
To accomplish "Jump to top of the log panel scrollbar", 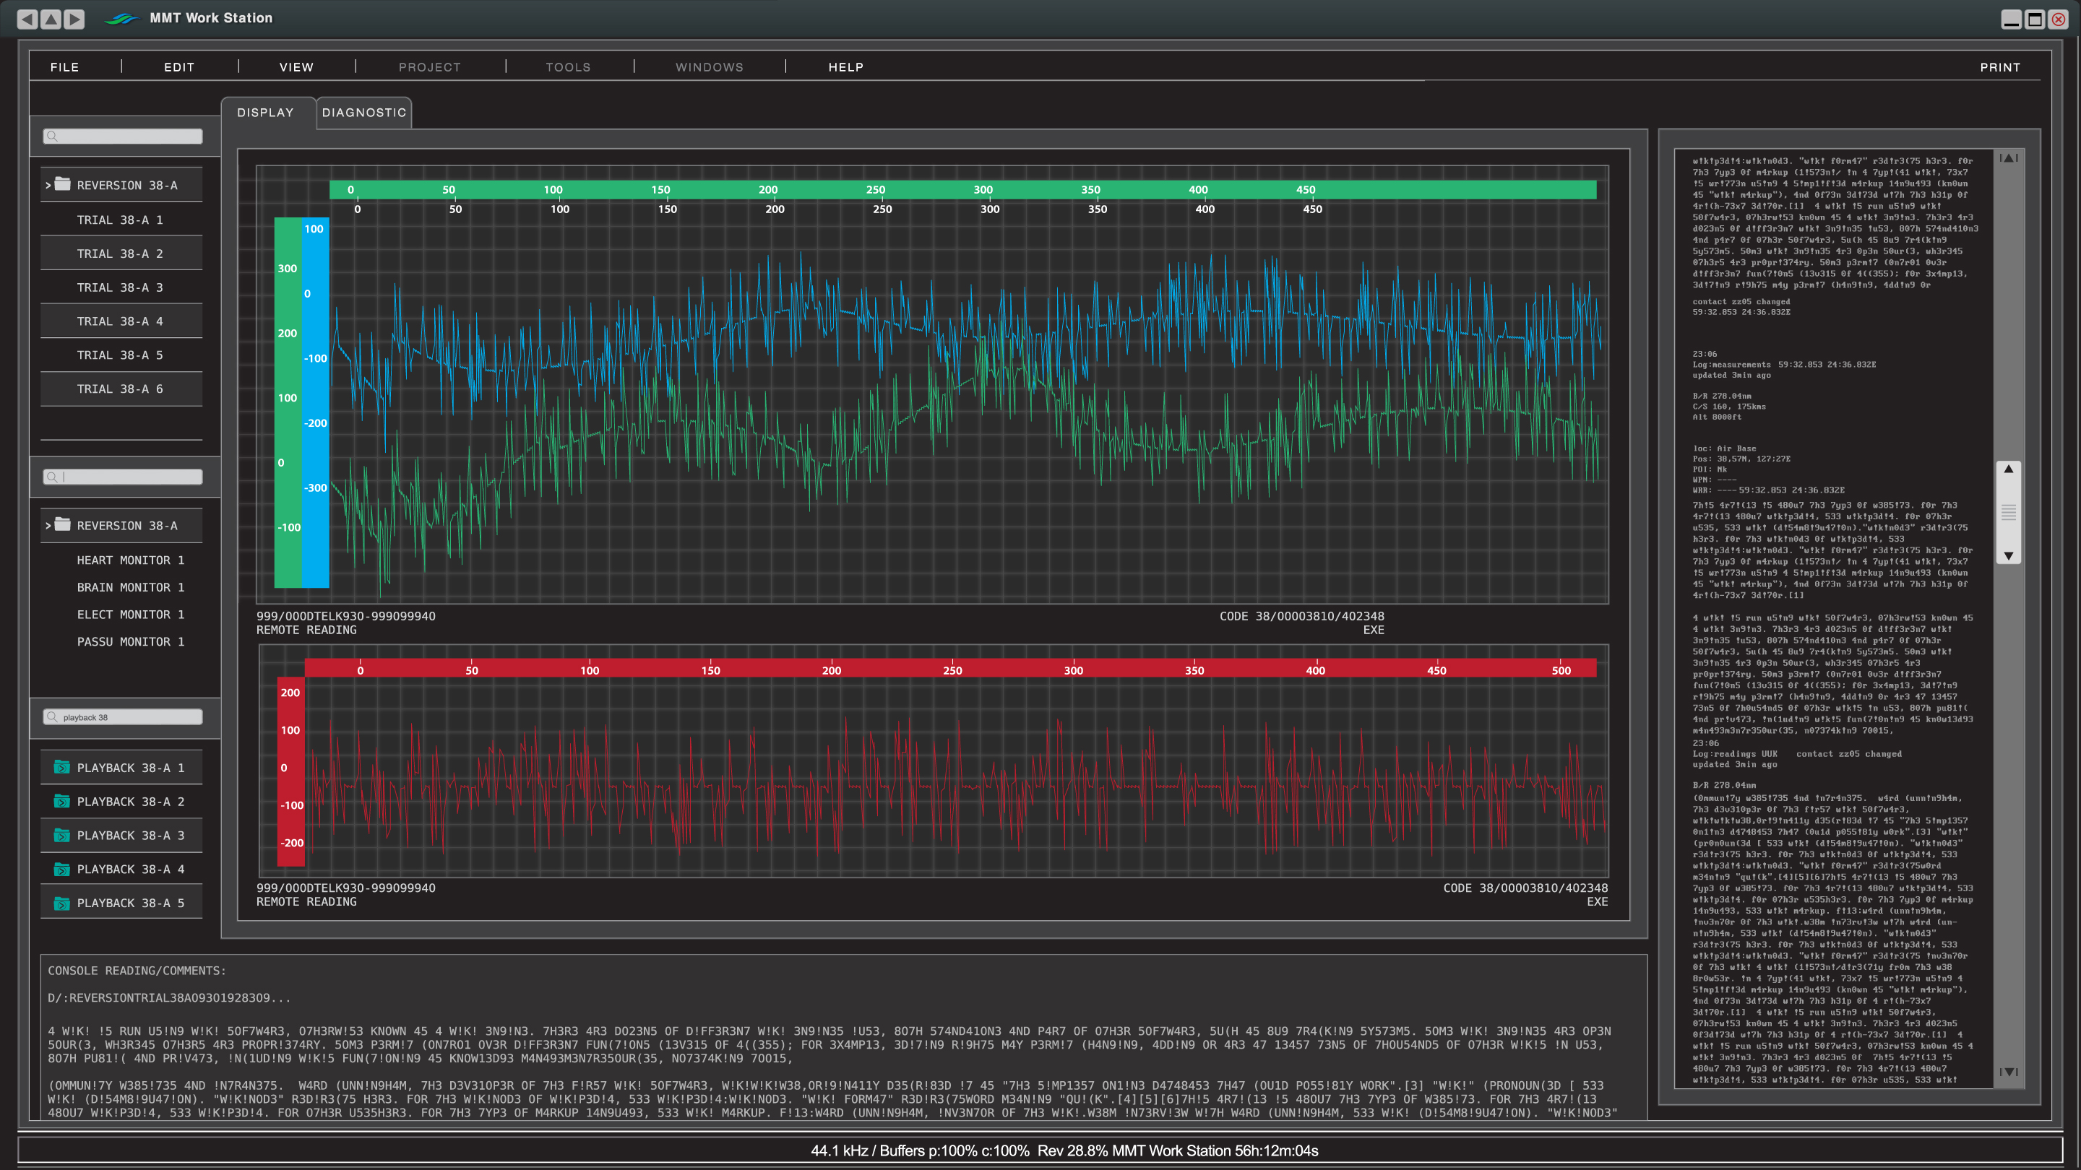I will click(x=2009, y=158).
